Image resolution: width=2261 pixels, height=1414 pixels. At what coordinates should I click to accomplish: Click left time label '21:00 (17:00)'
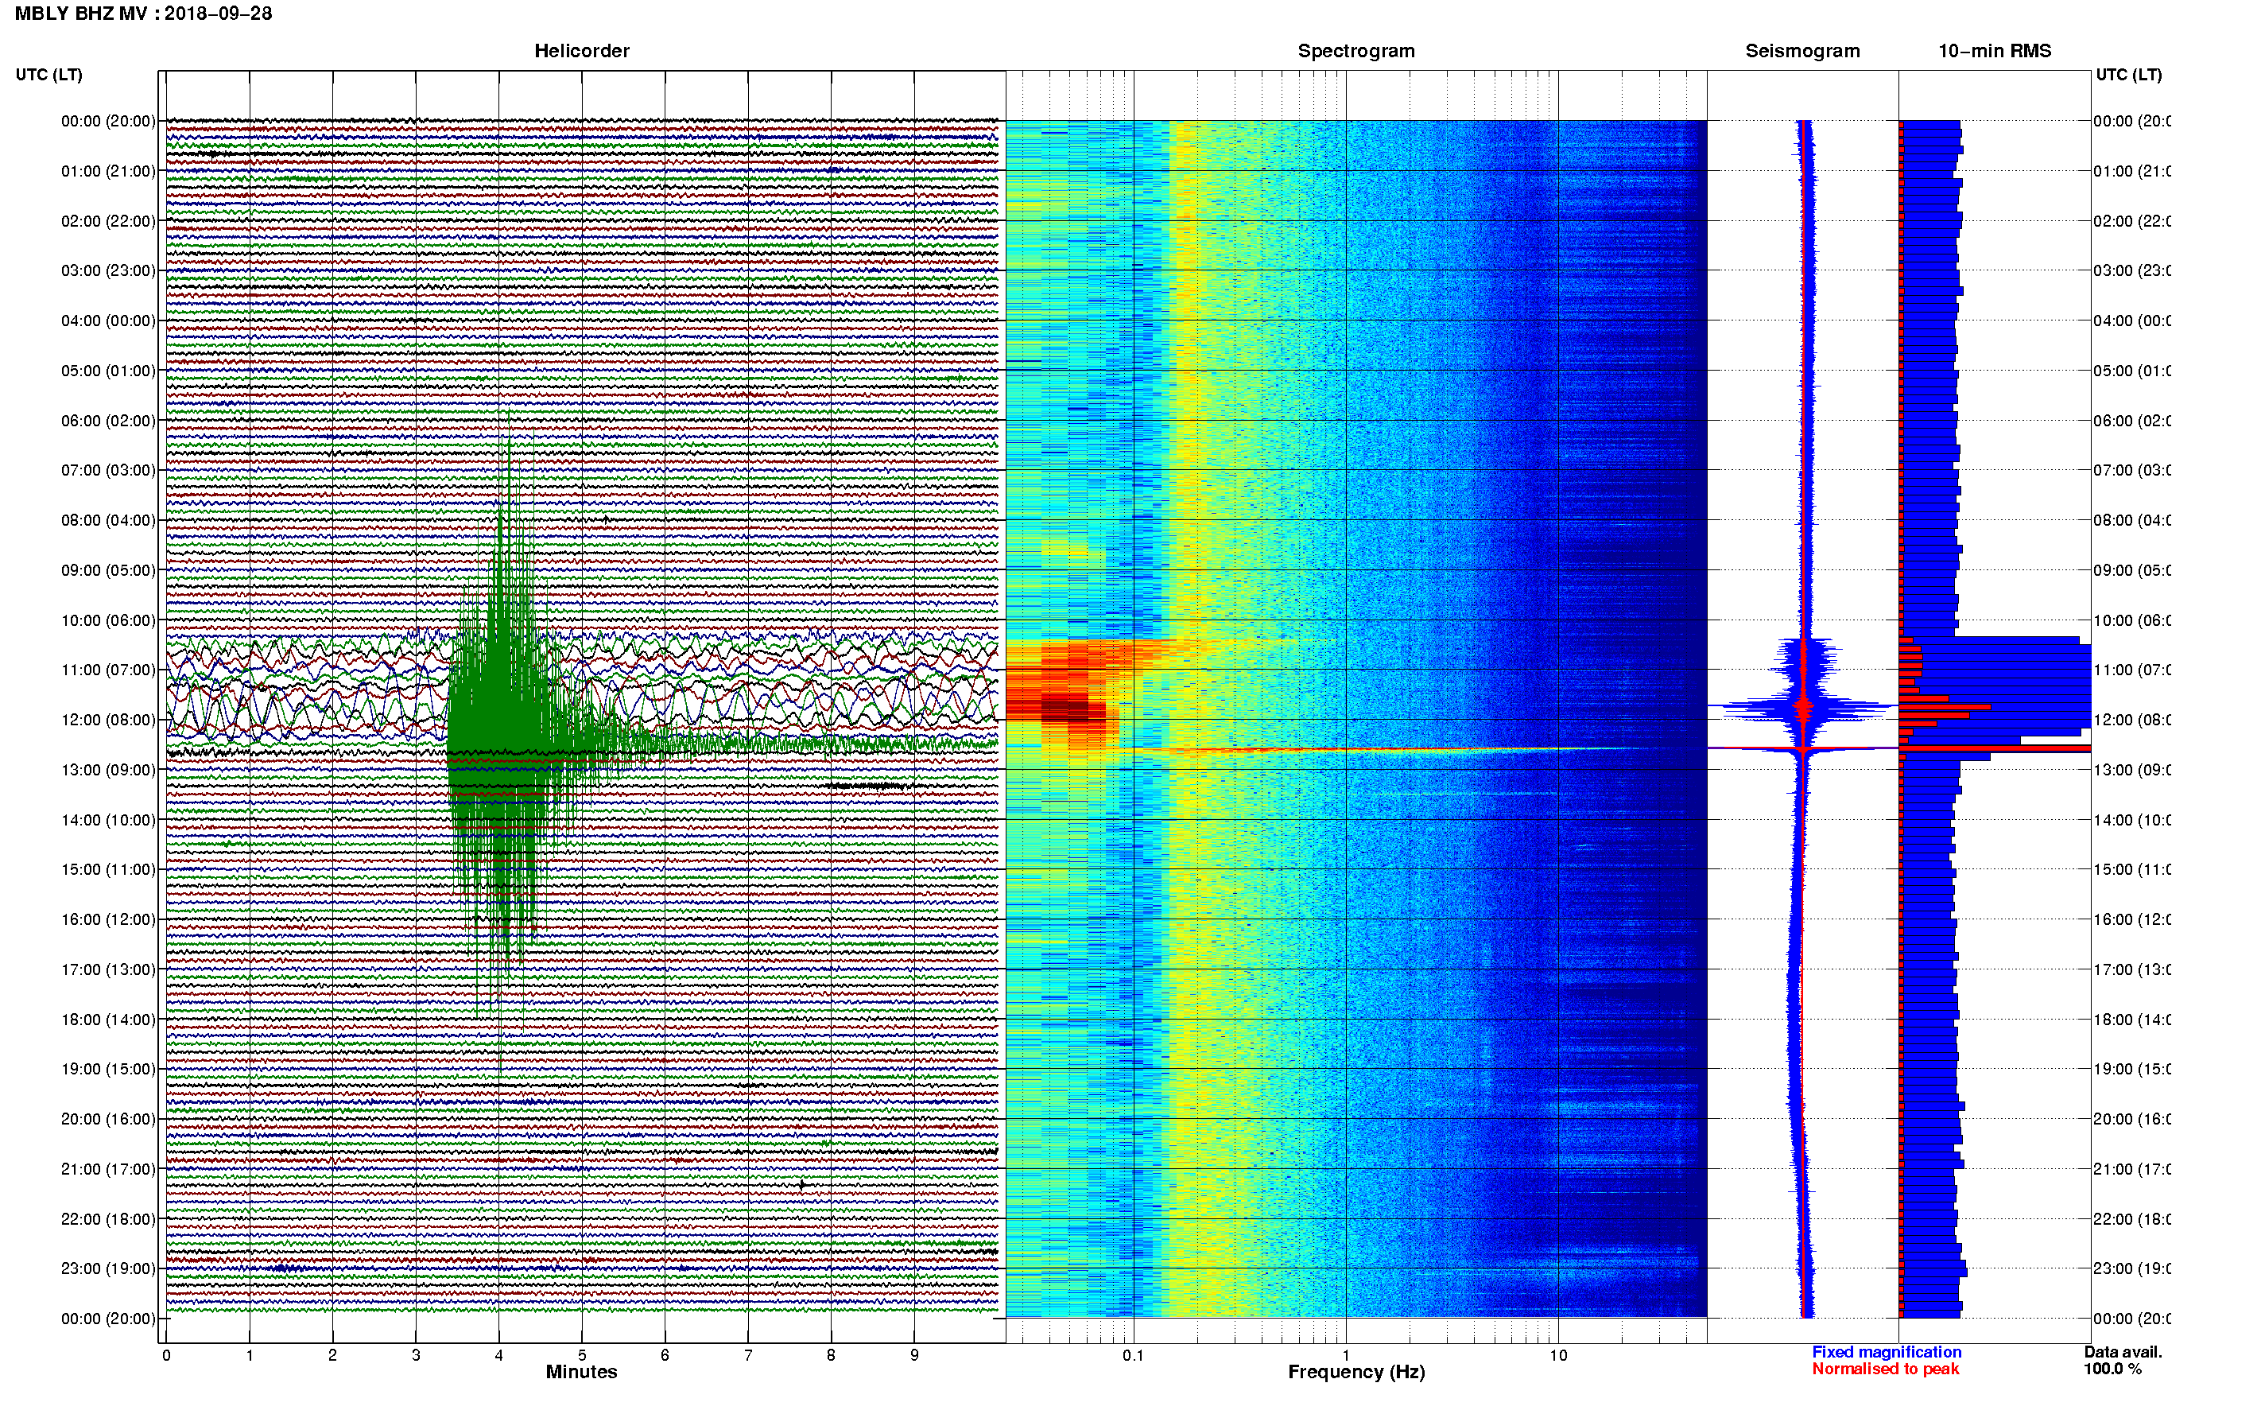click(x=108, y=1169)
